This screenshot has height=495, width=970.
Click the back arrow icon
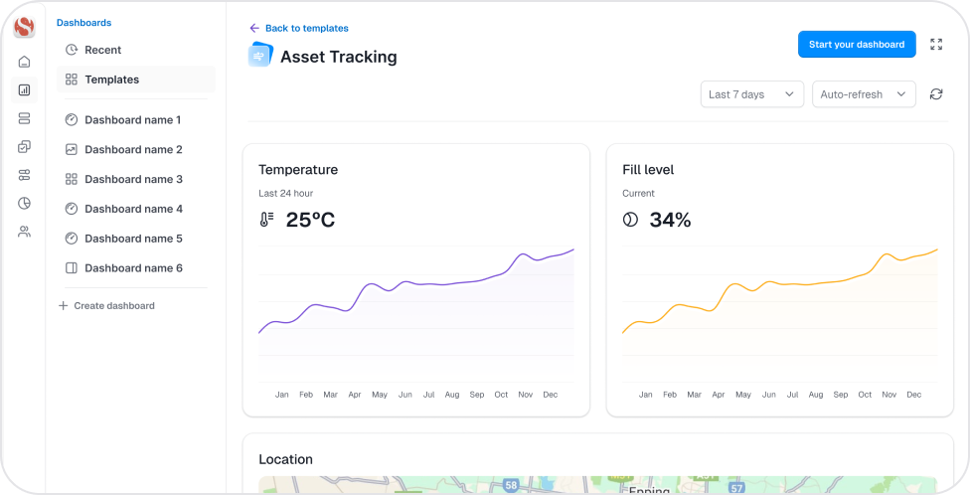click(254, 29)
